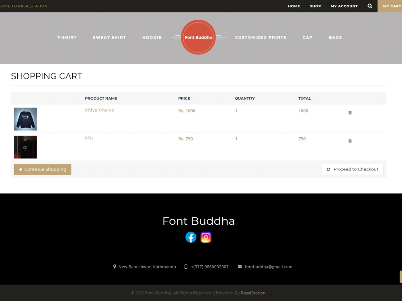Viewport: 402px width, 301px height.
Task: Click the PRODUCT NAME column header
Action: (101, 98)
